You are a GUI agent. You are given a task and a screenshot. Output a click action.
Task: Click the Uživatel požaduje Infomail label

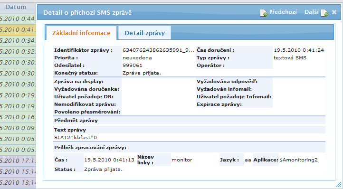point(234,97)
